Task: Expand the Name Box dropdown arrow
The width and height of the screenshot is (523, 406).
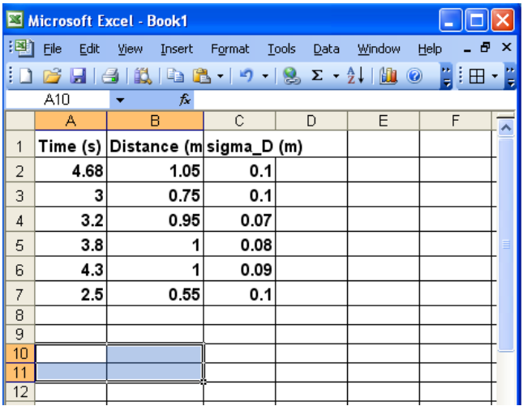Action: point(120,101)
